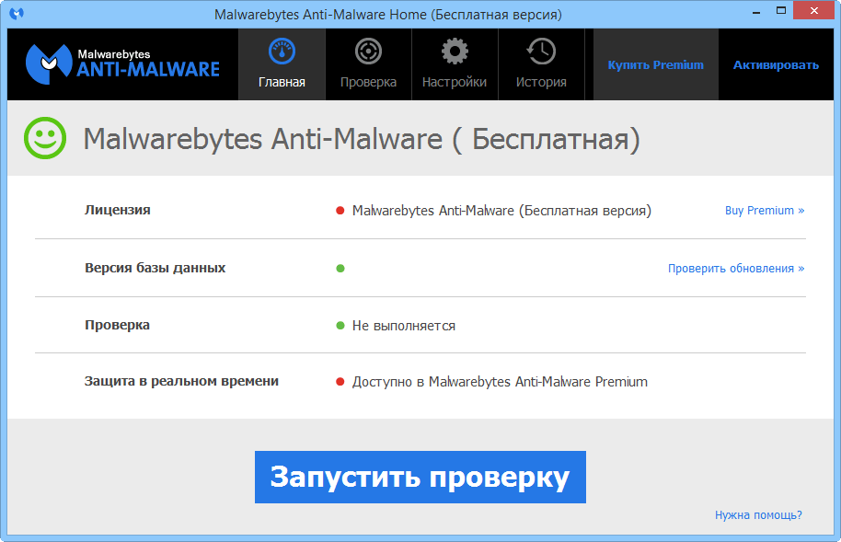Viewport: 841px width, 542px height.
Task: Click the Не выполняется status text
Action: pyautogui.click(x=404, y=326)
